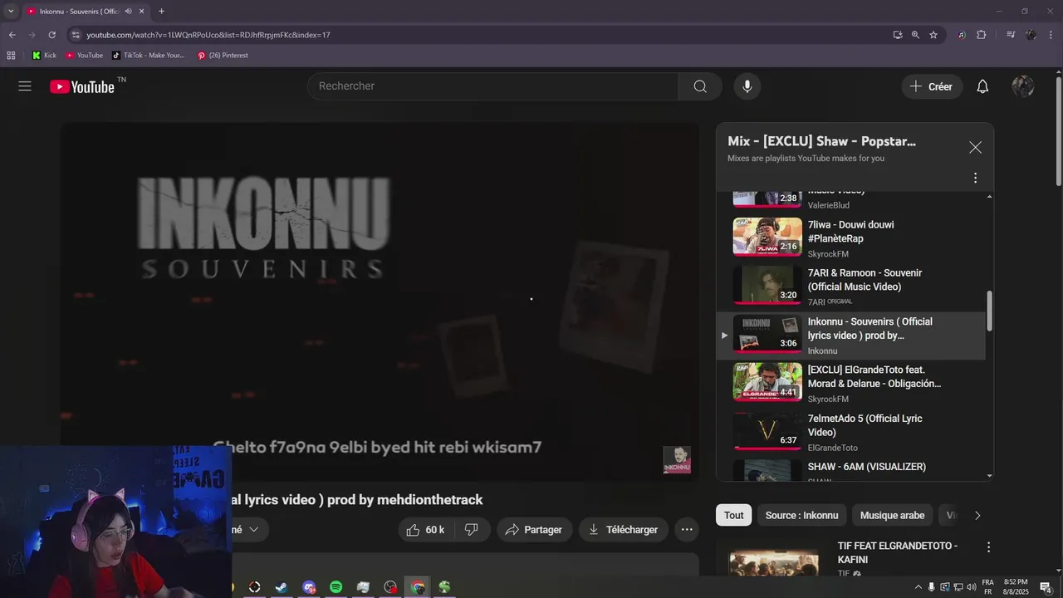This screenshot has width=1063, height=598.
Task: Open the Chrome apps grid in the bookmarks bar
Action: [11, 56]
